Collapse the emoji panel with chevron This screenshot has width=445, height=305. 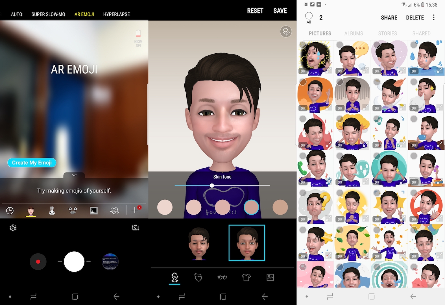(x=74, y=175)
